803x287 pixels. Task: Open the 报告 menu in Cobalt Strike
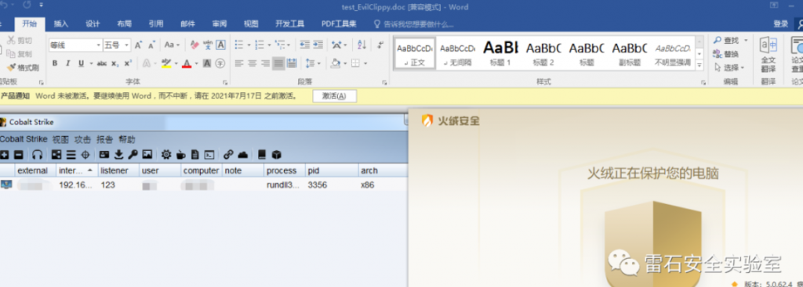104,139
